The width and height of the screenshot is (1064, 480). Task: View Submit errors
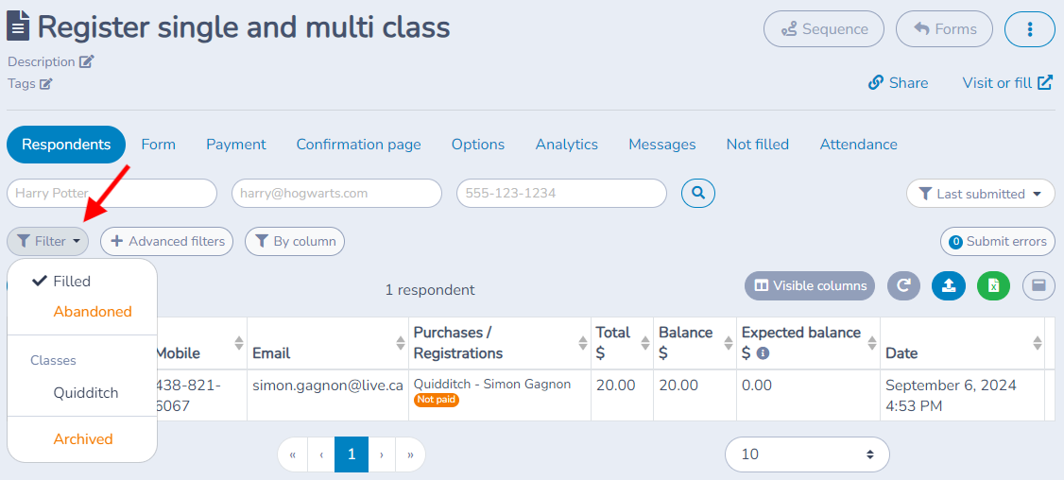pos(998,241)
